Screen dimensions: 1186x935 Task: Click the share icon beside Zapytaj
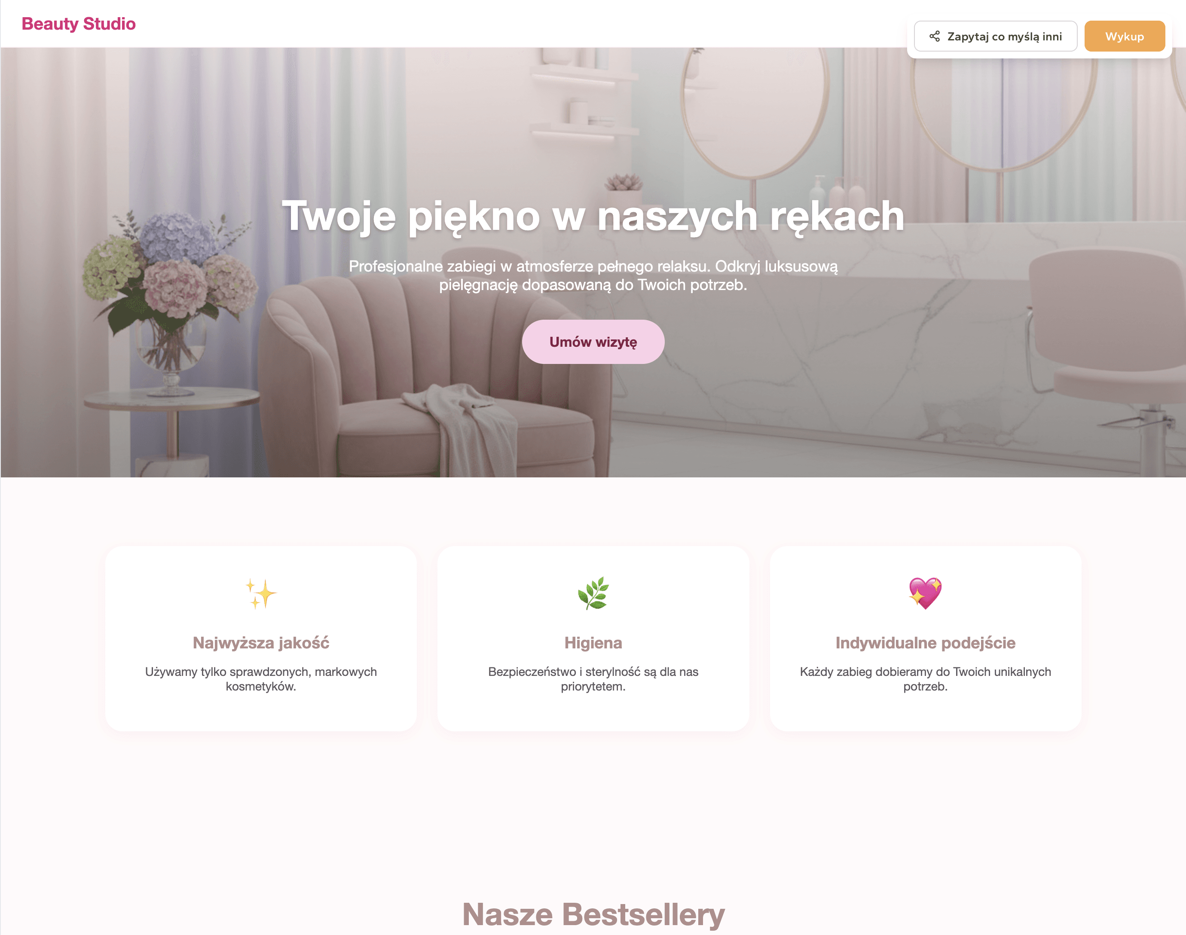pos(934,36)
